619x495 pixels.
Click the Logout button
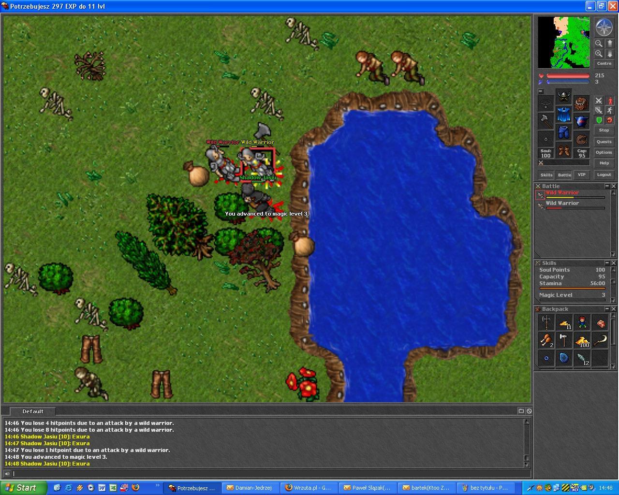click(604, 175)
